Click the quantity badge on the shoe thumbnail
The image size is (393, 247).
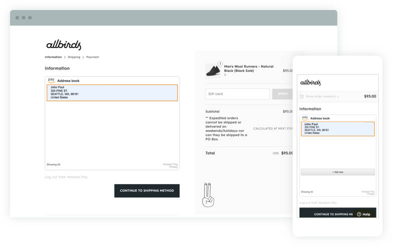coord(220,64)
